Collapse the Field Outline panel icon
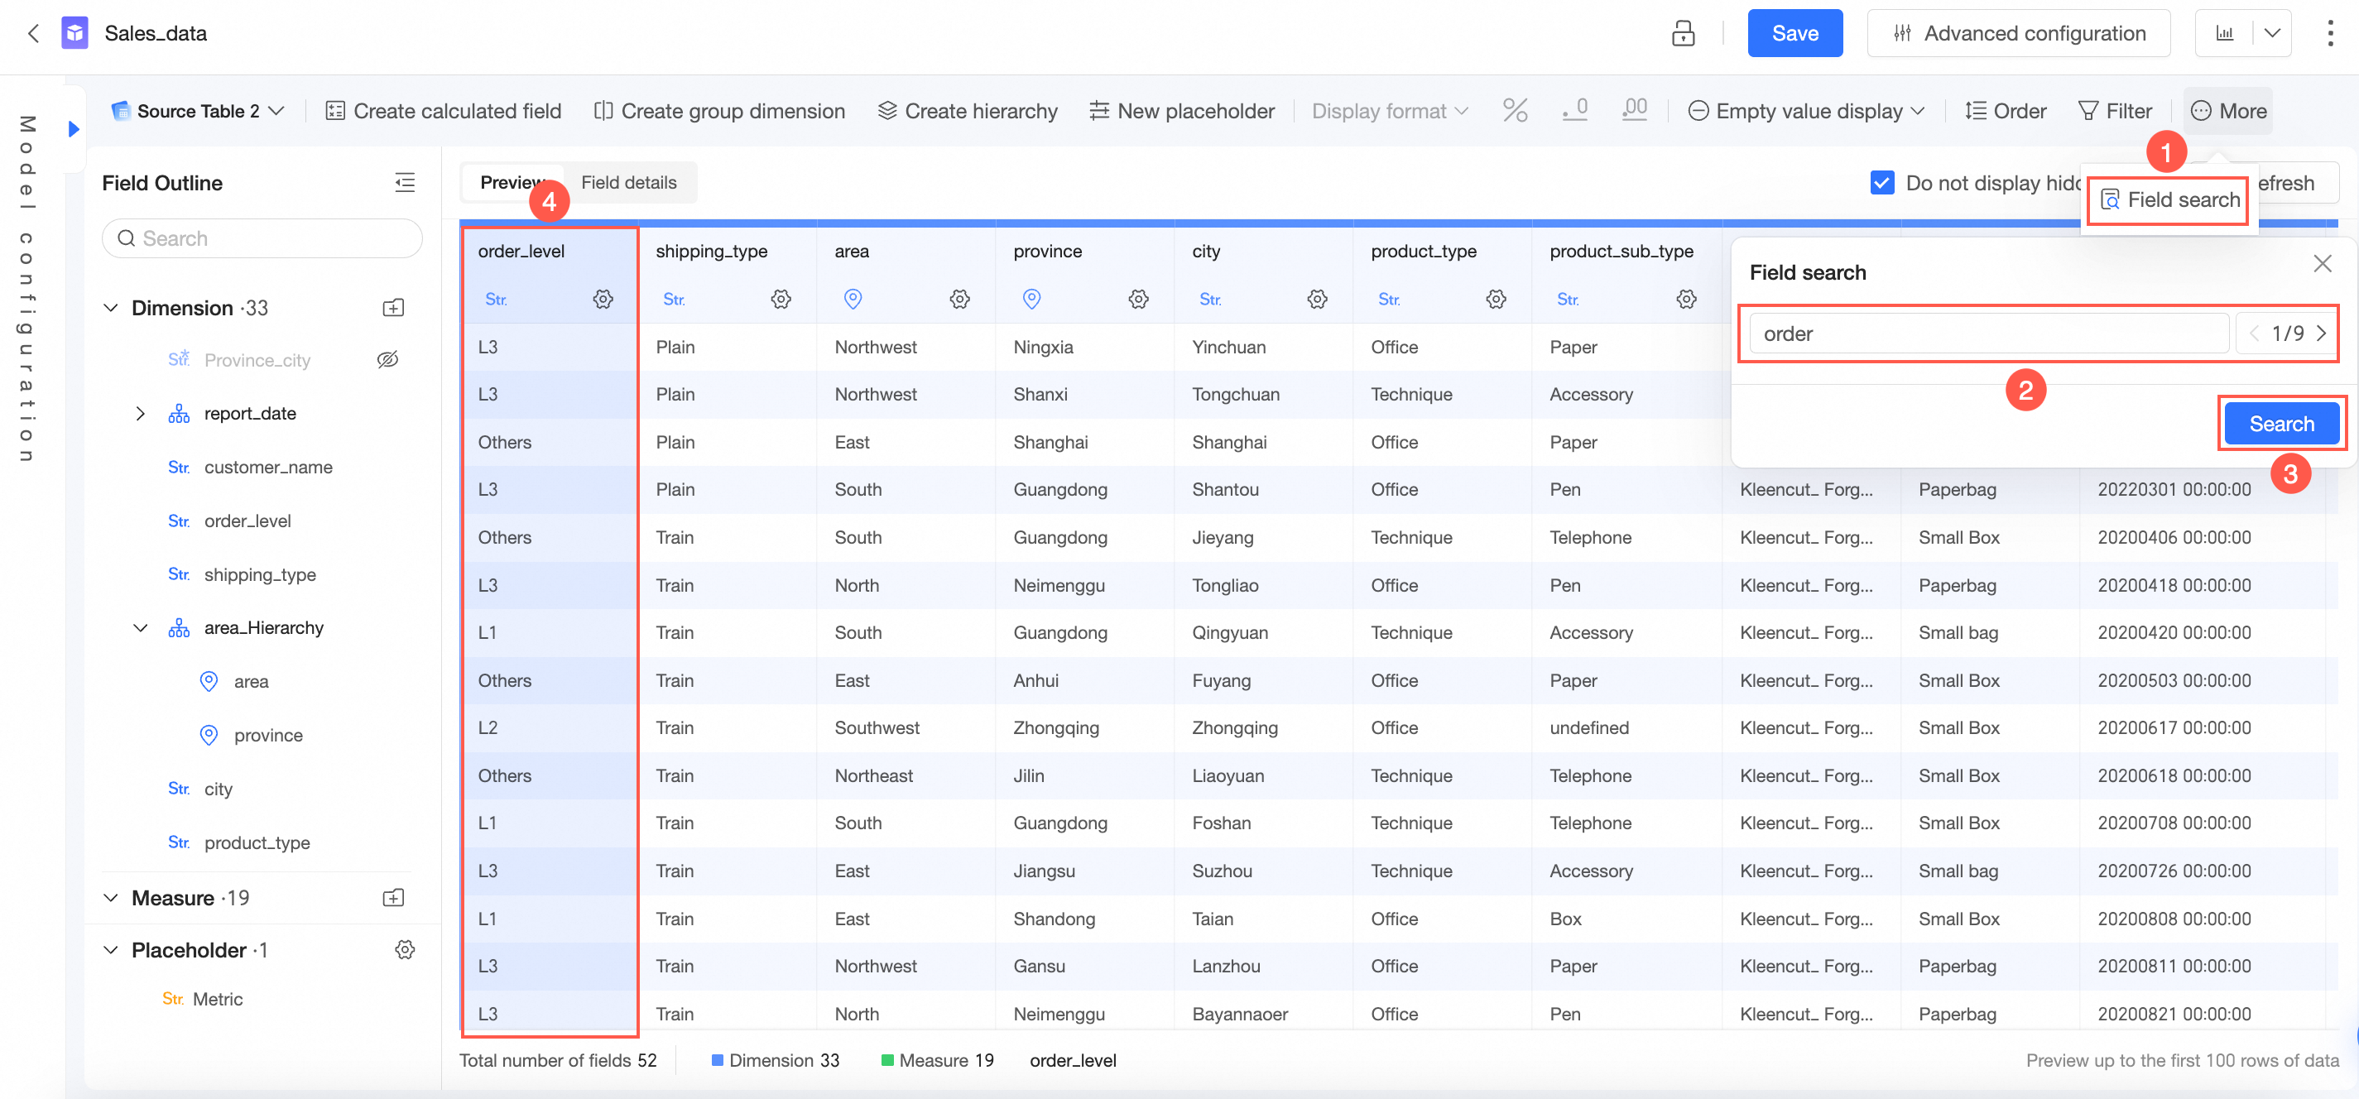The height and width of the screenshot is (1099, 2359). pyautogui.click(x=405, y=182)
